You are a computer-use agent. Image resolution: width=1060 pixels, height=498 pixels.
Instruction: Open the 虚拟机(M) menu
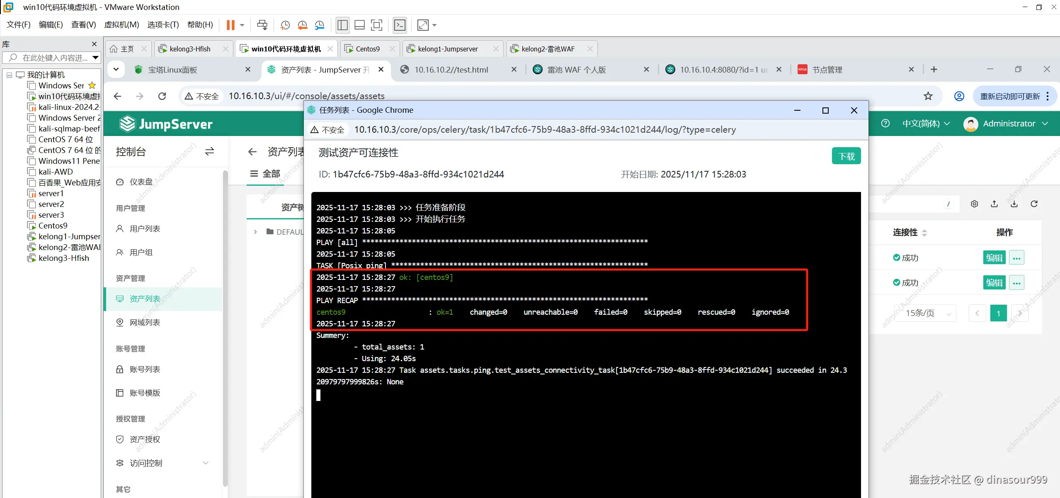tap(121, 25)
